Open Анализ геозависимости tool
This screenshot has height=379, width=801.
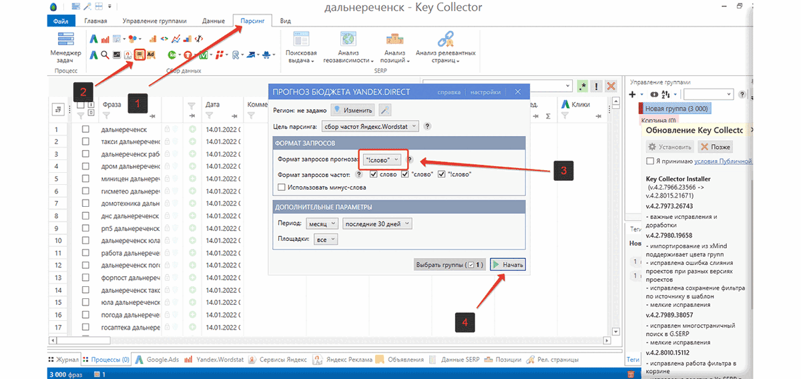pos(347,47)
